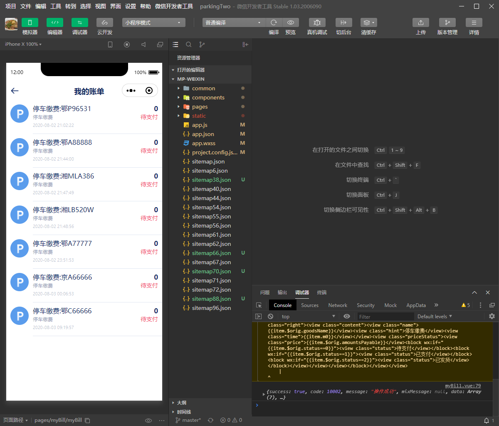This screenshot has height=426, width=499.
Task: Show more devtools tabs chevron
Action: pos(436,305)
